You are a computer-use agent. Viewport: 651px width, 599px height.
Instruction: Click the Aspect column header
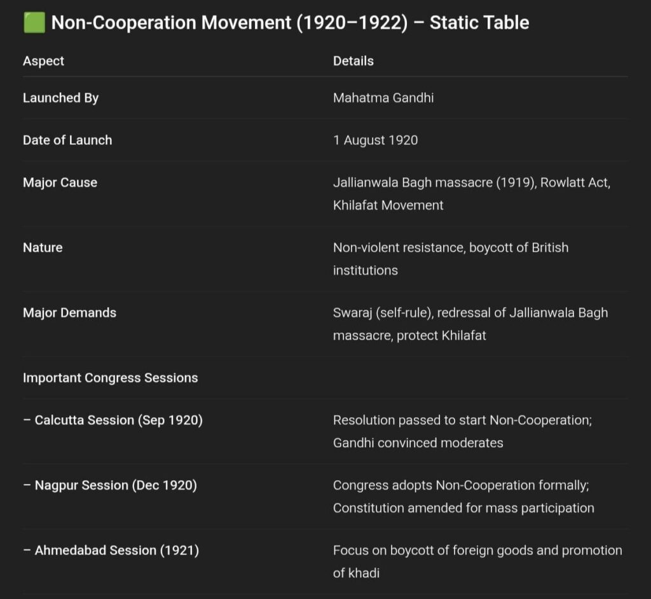point(44,60)
